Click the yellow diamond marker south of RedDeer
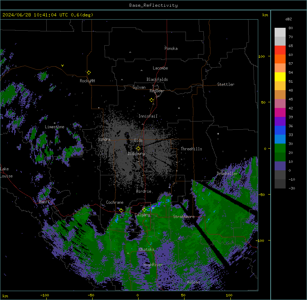The height and width of the screenshot is (300, 307). 152,100
